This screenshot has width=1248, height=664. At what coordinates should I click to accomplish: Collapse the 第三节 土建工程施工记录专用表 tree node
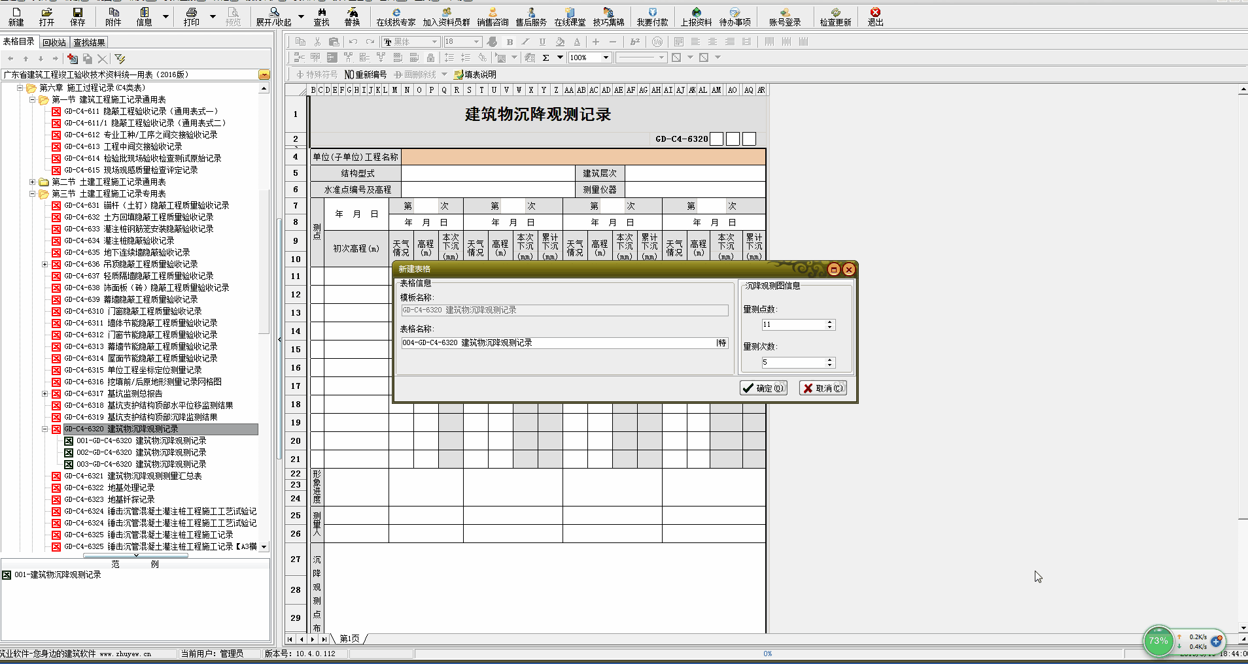33,194
